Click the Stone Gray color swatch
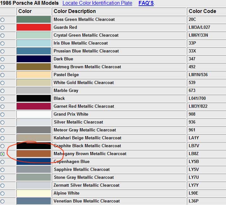The image size is (226, 205). pos(34,177)
